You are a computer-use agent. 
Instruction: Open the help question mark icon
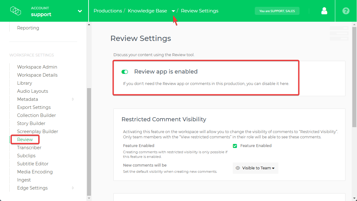(346, 11)
